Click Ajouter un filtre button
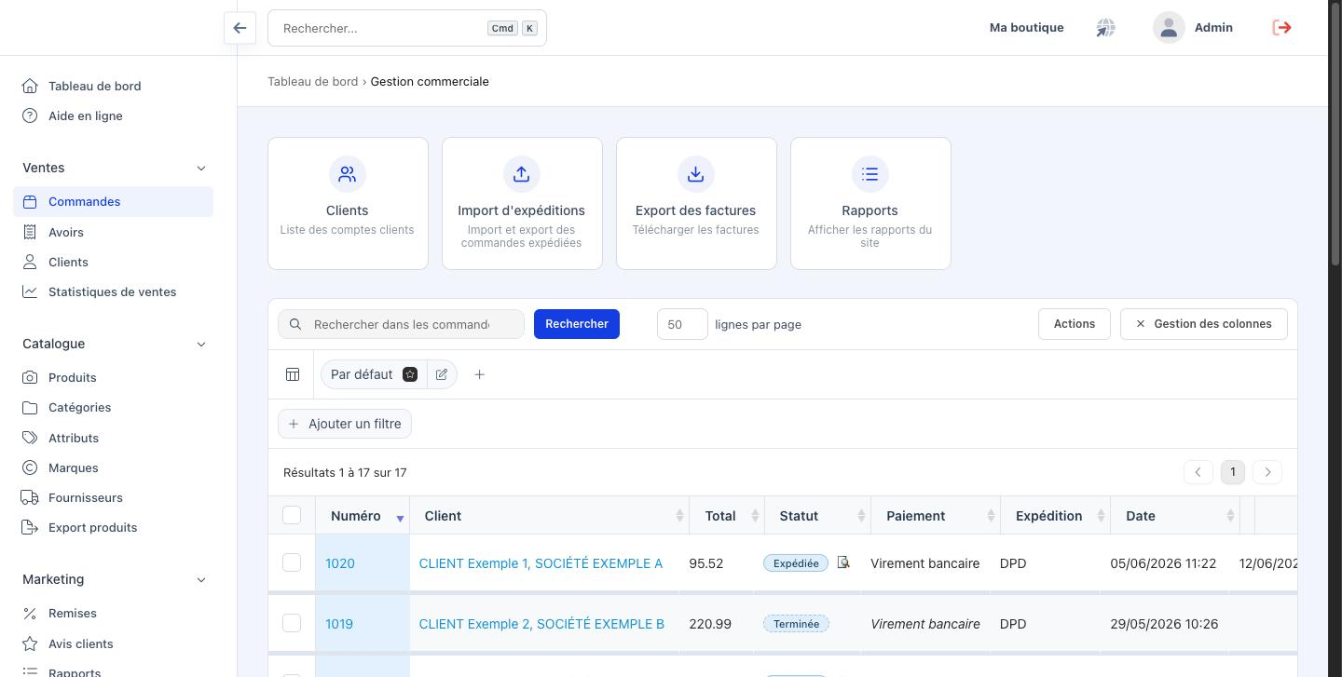 point(345,424)
